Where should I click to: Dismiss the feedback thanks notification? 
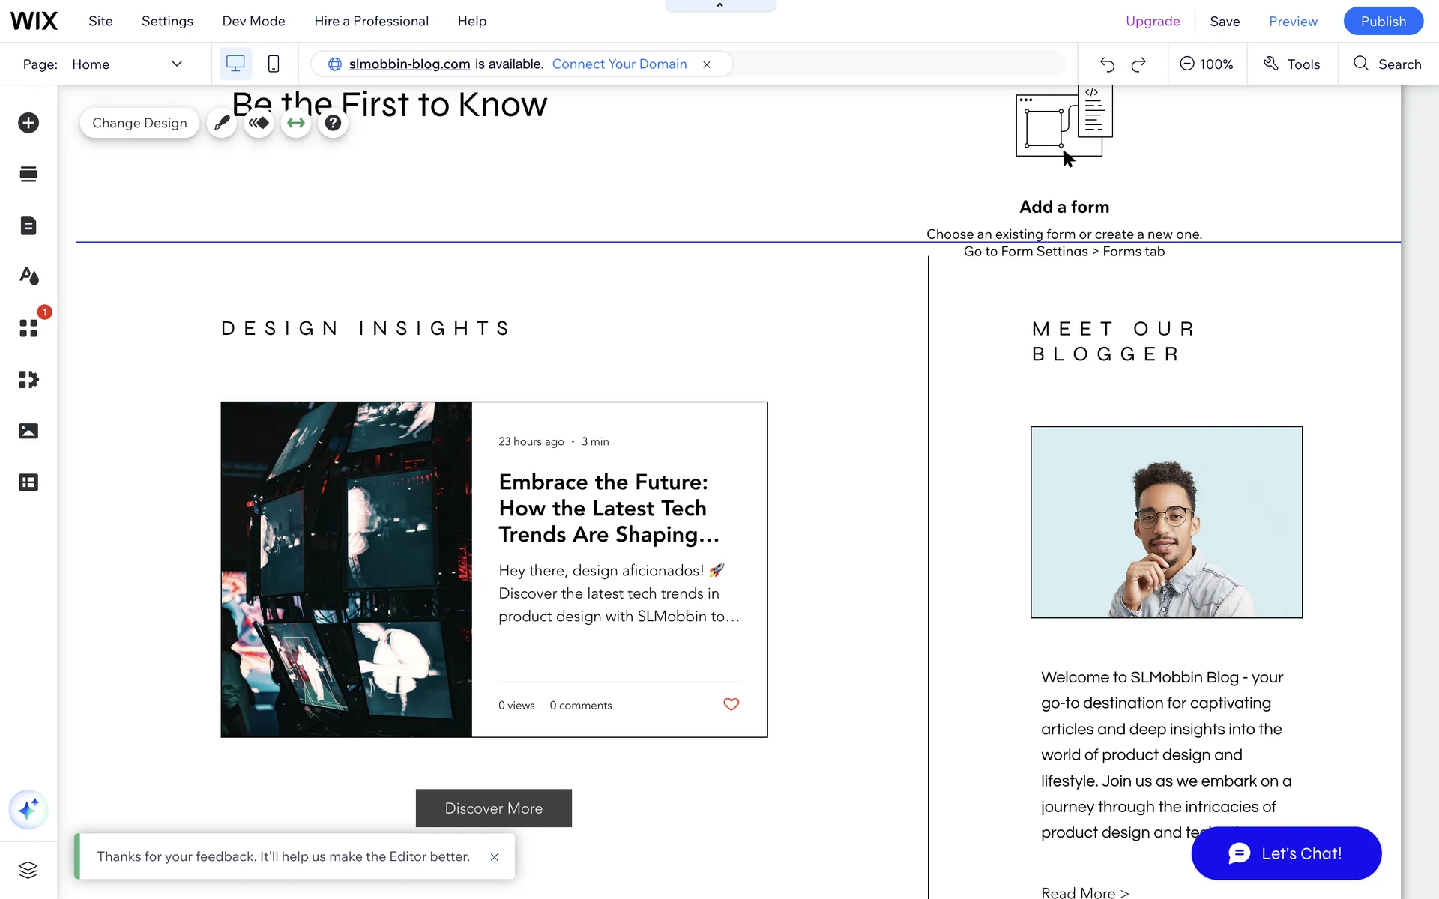(x=494, y=857)
